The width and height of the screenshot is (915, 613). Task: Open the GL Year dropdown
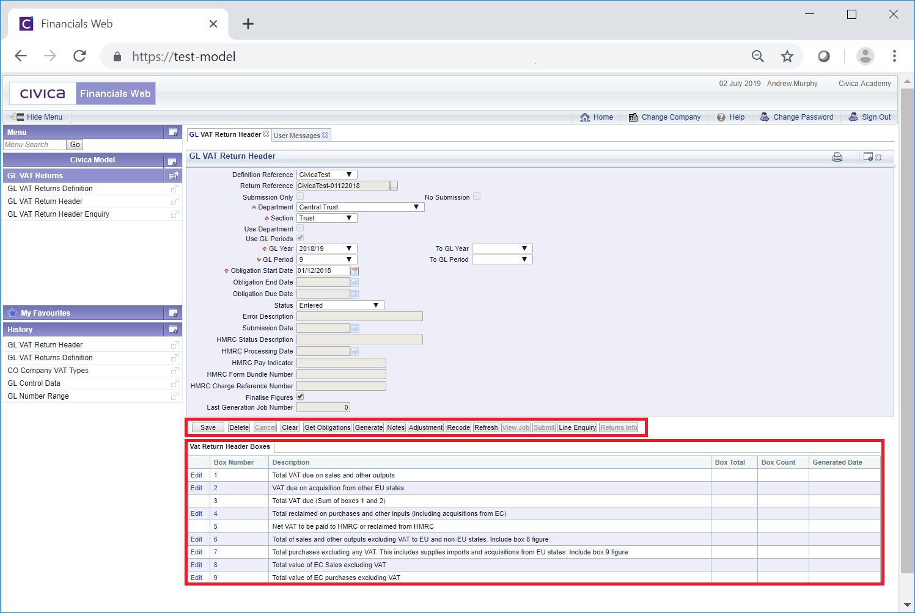tap(326, 248)
